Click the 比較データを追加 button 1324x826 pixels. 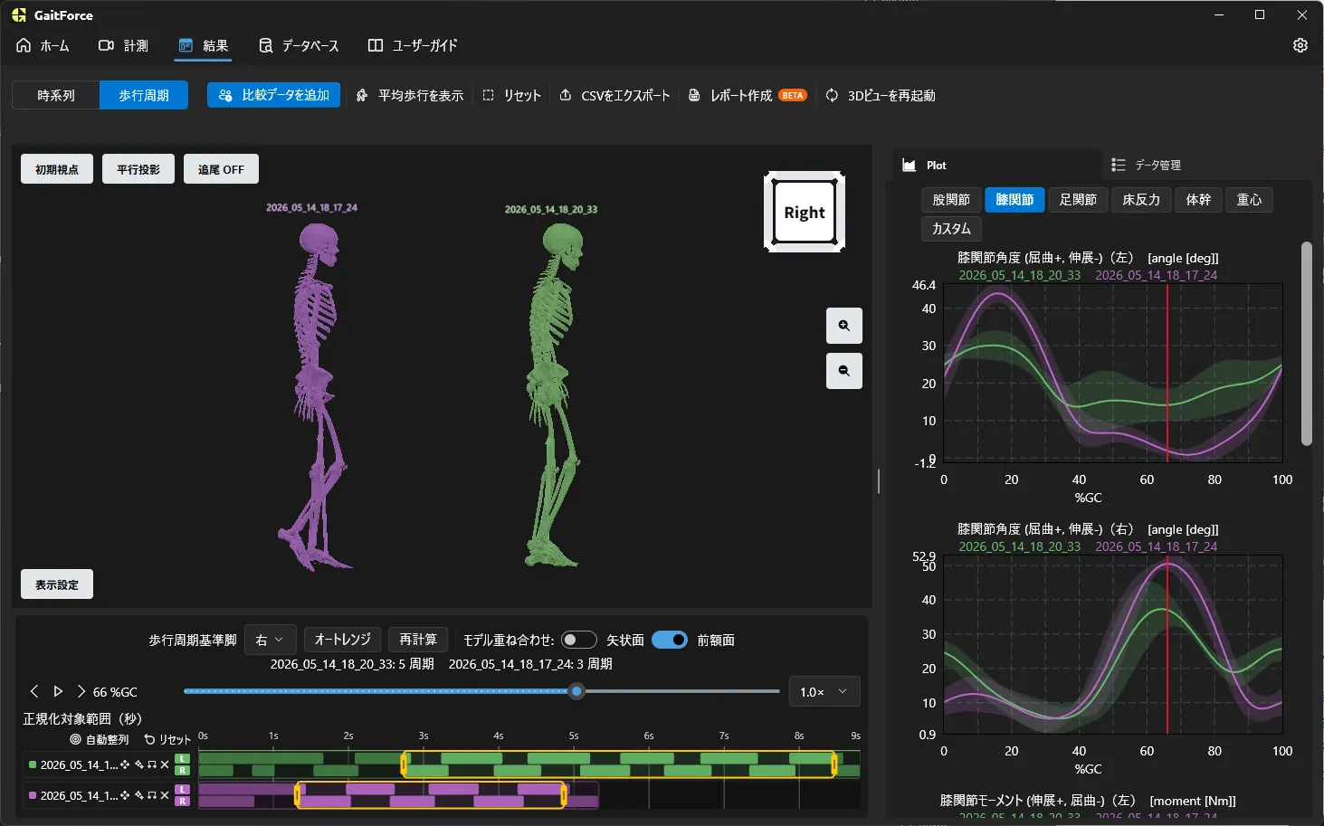274,95
